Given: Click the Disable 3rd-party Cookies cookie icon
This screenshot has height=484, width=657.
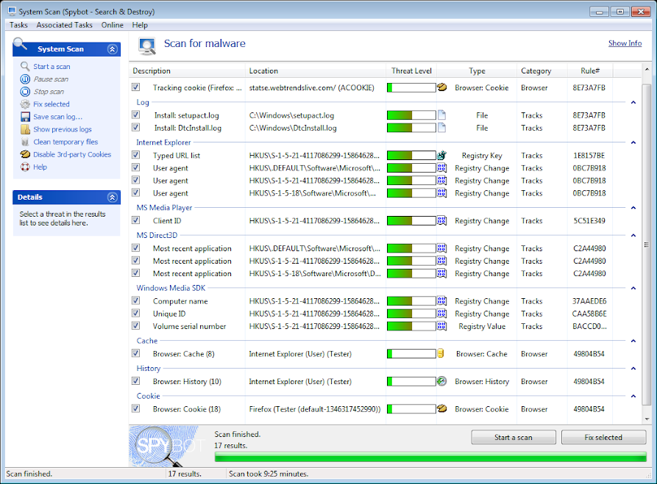Looking at the screenshot, I should 25,154.
